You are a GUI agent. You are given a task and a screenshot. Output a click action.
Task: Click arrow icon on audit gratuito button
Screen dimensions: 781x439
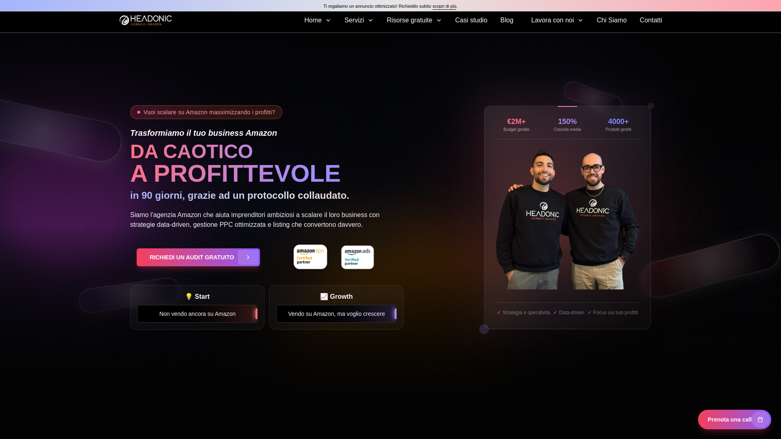(x=248, y=257)
